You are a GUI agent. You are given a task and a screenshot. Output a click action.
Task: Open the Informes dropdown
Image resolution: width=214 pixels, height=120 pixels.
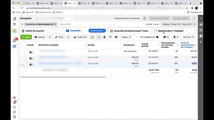(189, 37)
